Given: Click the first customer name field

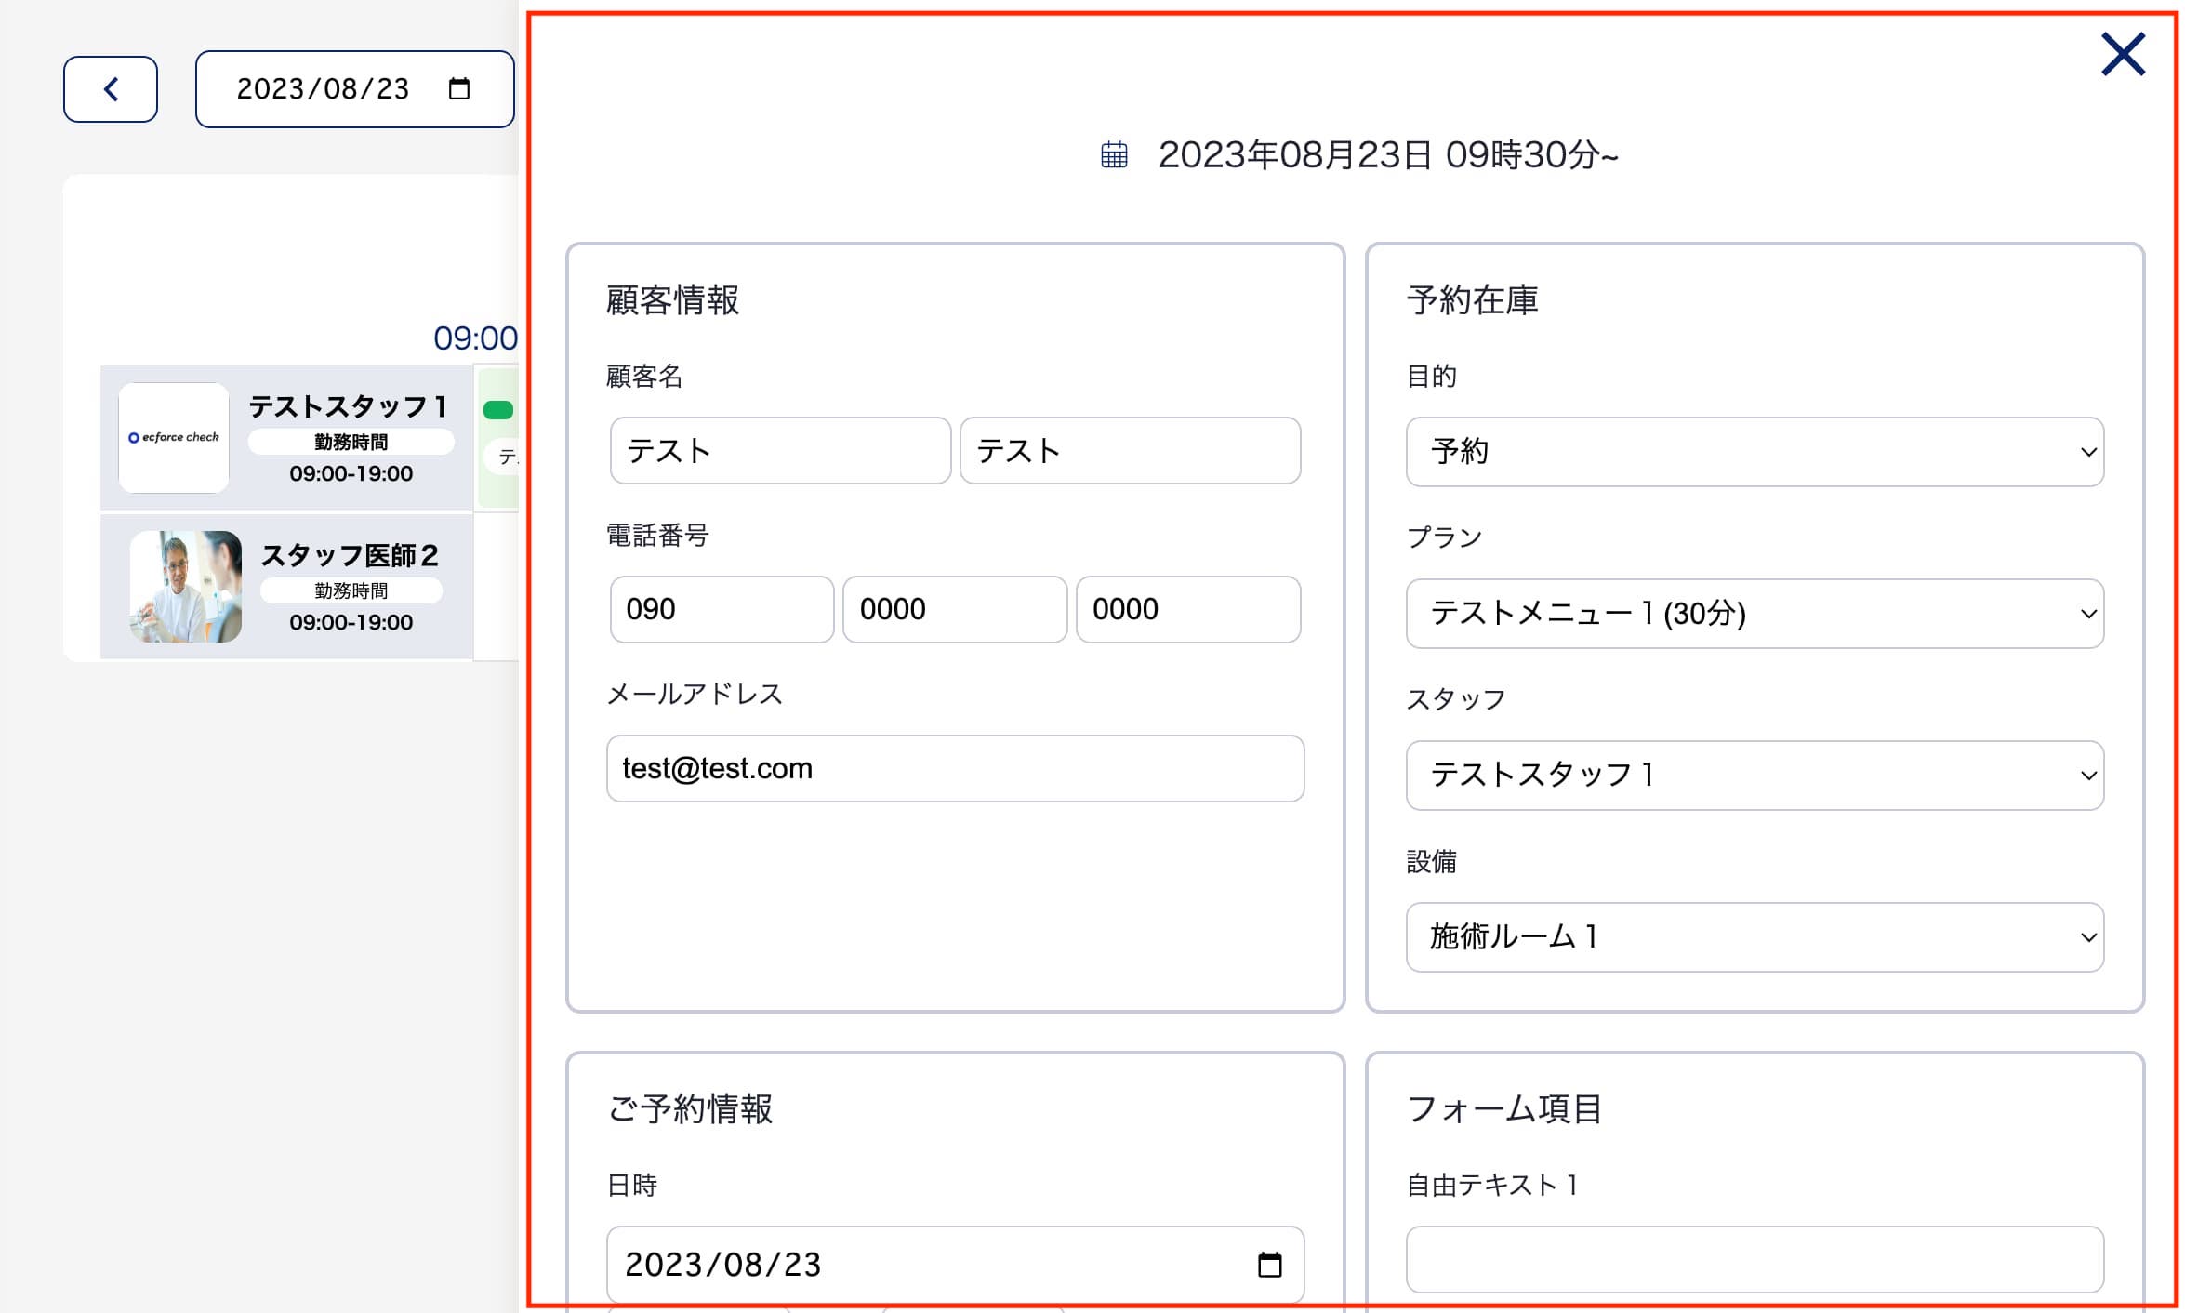Looking at the screenshot, I should point(780,451).
